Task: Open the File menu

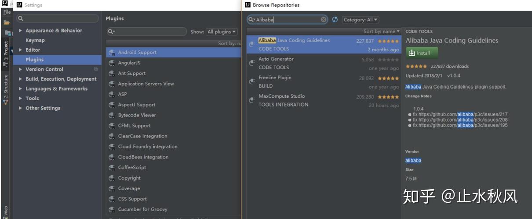Action: [7, 12]
